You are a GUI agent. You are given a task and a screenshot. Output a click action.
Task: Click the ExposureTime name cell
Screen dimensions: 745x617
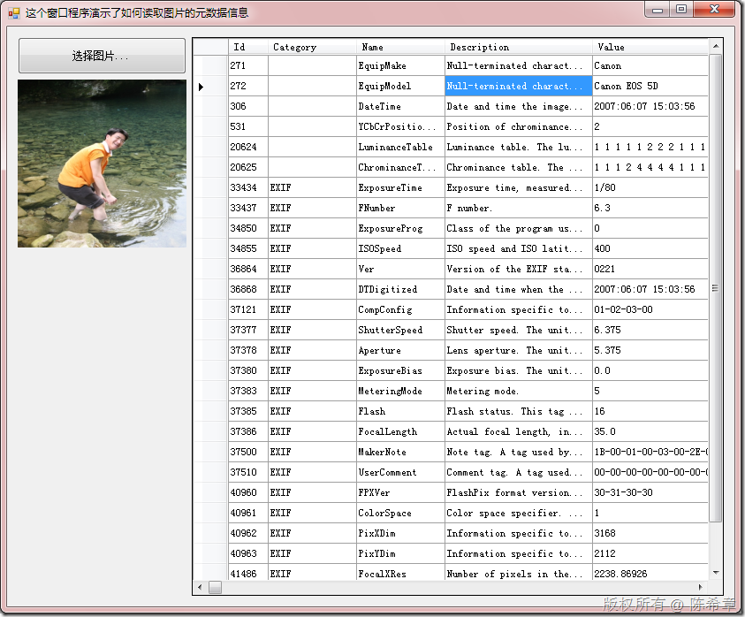[400, 187]
